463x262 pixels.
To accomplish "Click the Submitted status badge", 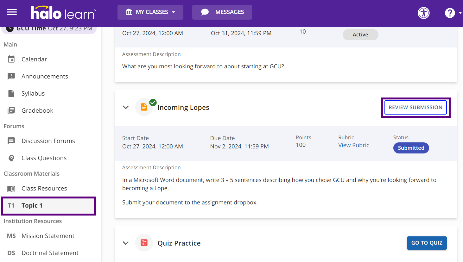I will pyautogui.click(x=411, y=148).
